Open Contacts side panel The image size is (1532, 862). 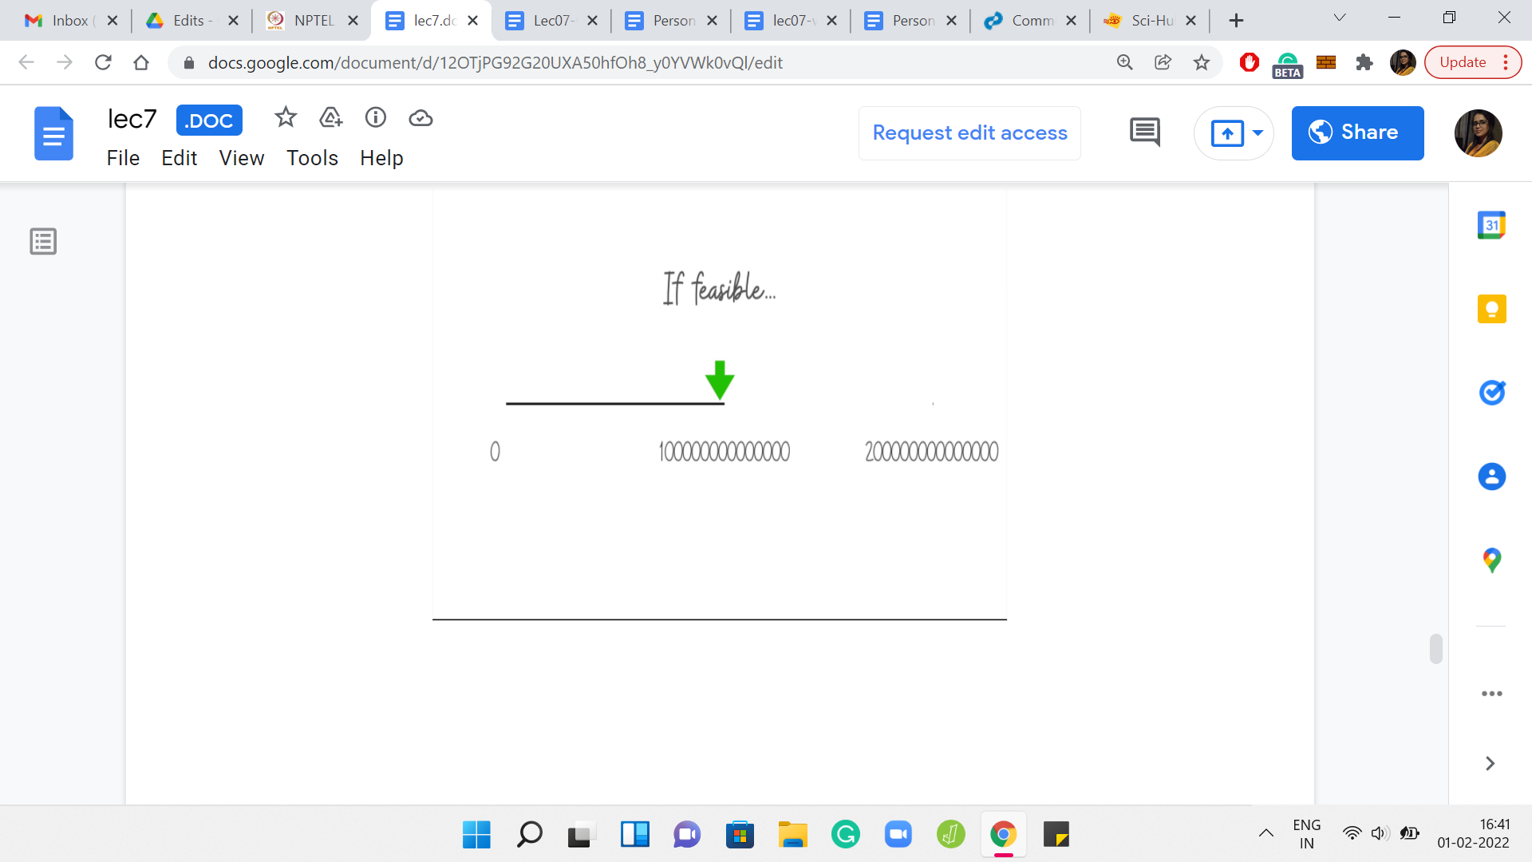pyautogui.click(x=1491, y=476)
